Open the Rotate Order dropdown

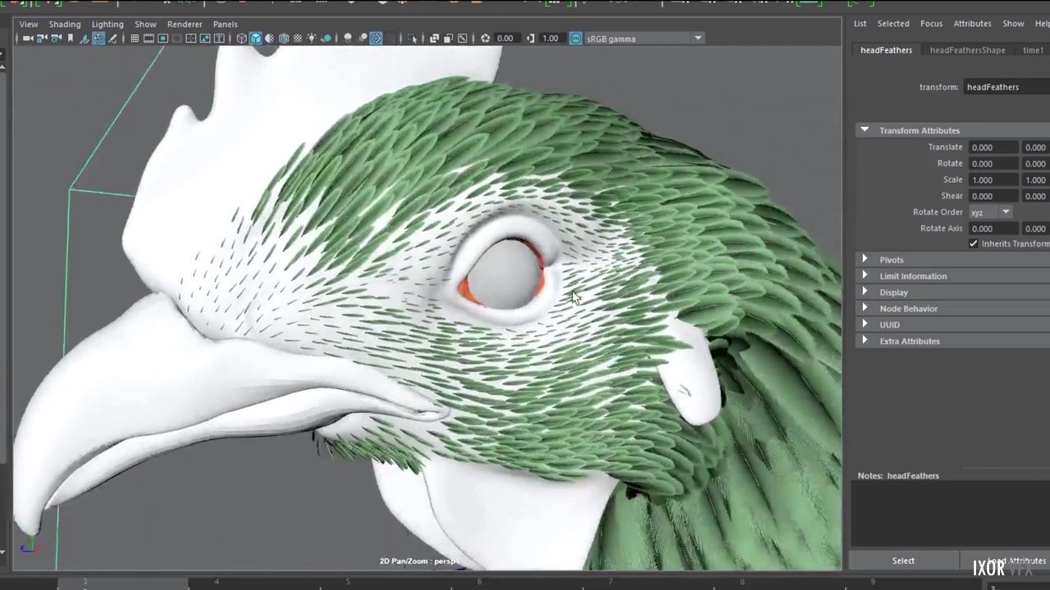pyautogui.click(x=990, y=212)
